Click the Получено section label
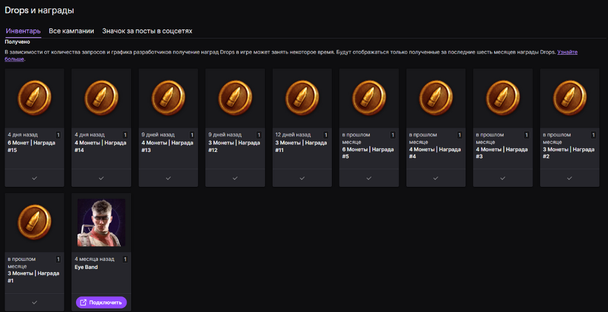Image resolution: width=608 pixels, height=312 pixels. point(17,41)
